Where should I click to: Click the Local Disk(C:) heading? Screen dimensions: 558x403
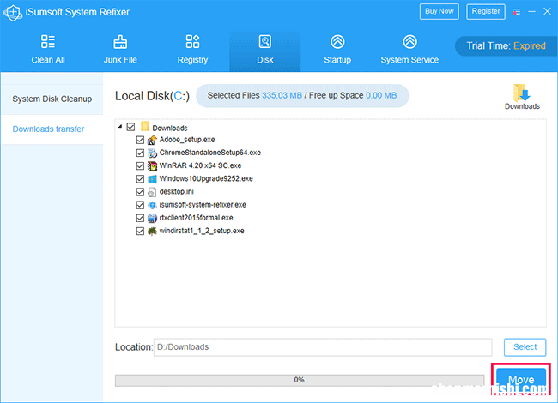pyautogui.click(x=152, y=96)
